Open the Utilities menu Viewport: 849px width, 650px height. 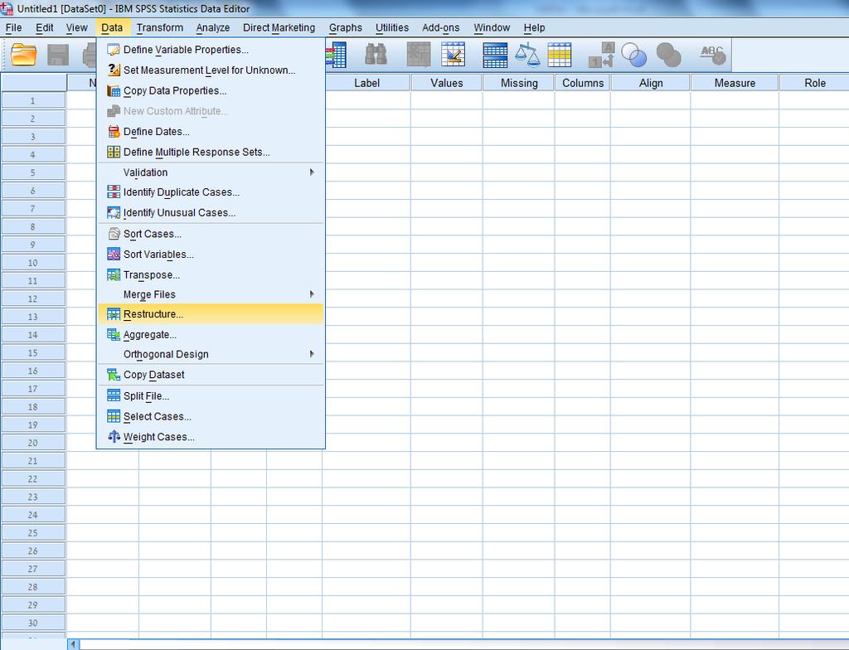(392, 27)
